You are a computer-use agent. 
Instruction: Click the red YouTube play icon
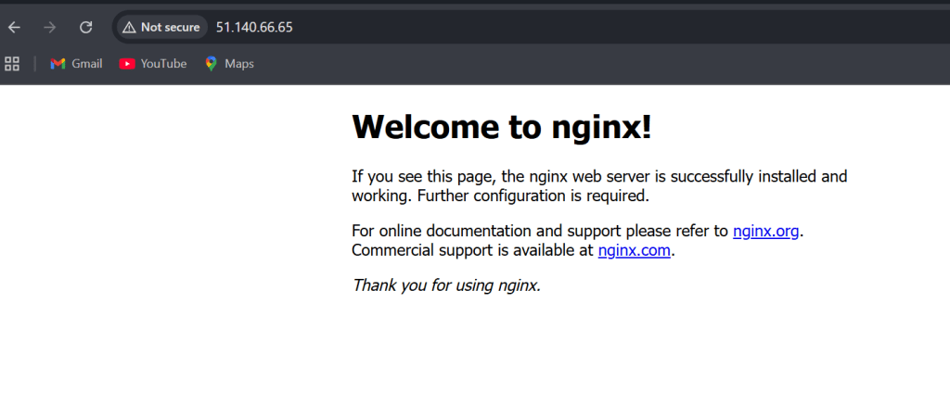[127, 64]
